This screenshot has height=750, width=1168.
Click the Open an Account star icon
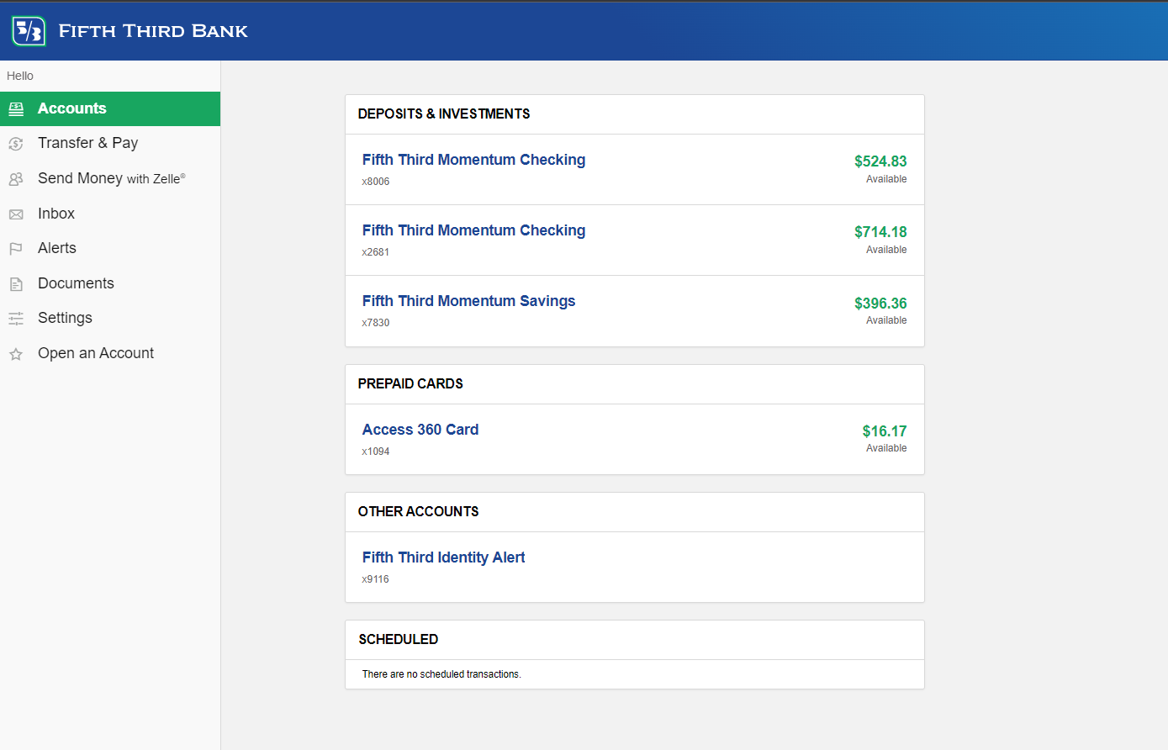(x=16, y=354)
